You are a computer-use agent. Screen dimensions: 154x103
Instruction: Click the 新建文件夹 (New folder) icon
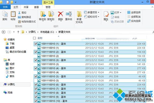click(79, 14)
